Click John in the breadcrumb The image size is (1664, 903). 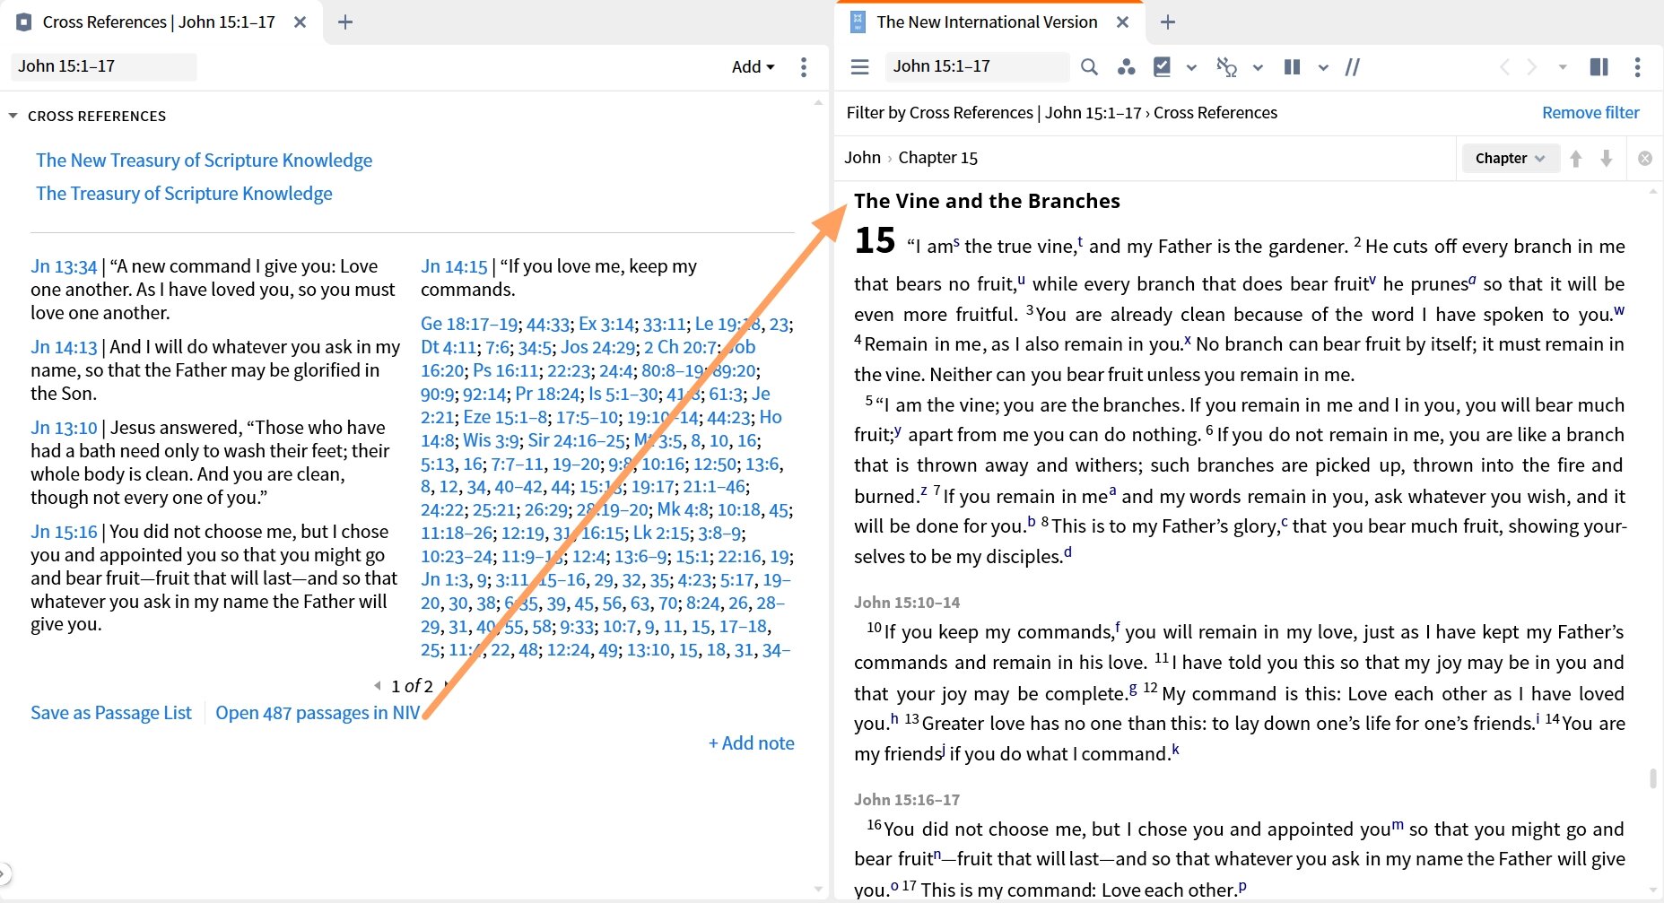[x=862, y=157]
